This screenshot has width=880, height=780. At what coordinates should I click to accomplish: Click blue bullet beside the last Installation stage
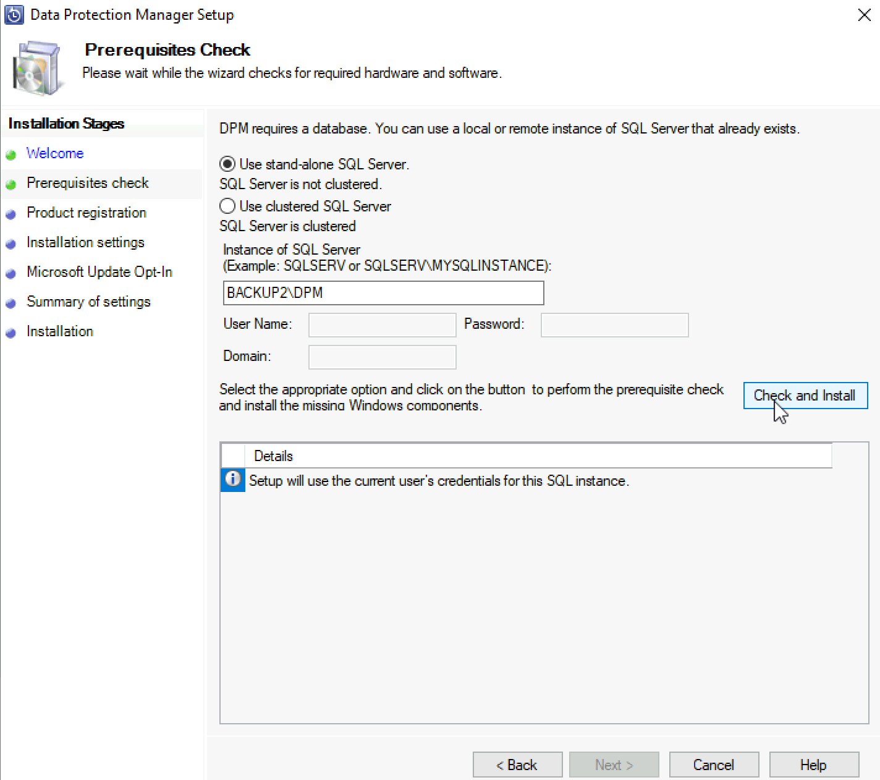pos(11,333)
